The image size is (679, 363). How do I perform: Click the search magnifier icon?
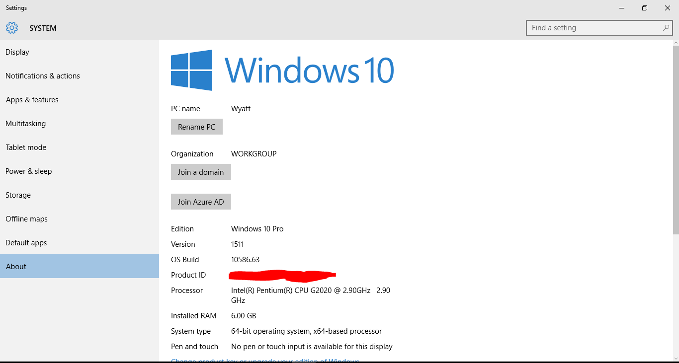tap(666, 28)
